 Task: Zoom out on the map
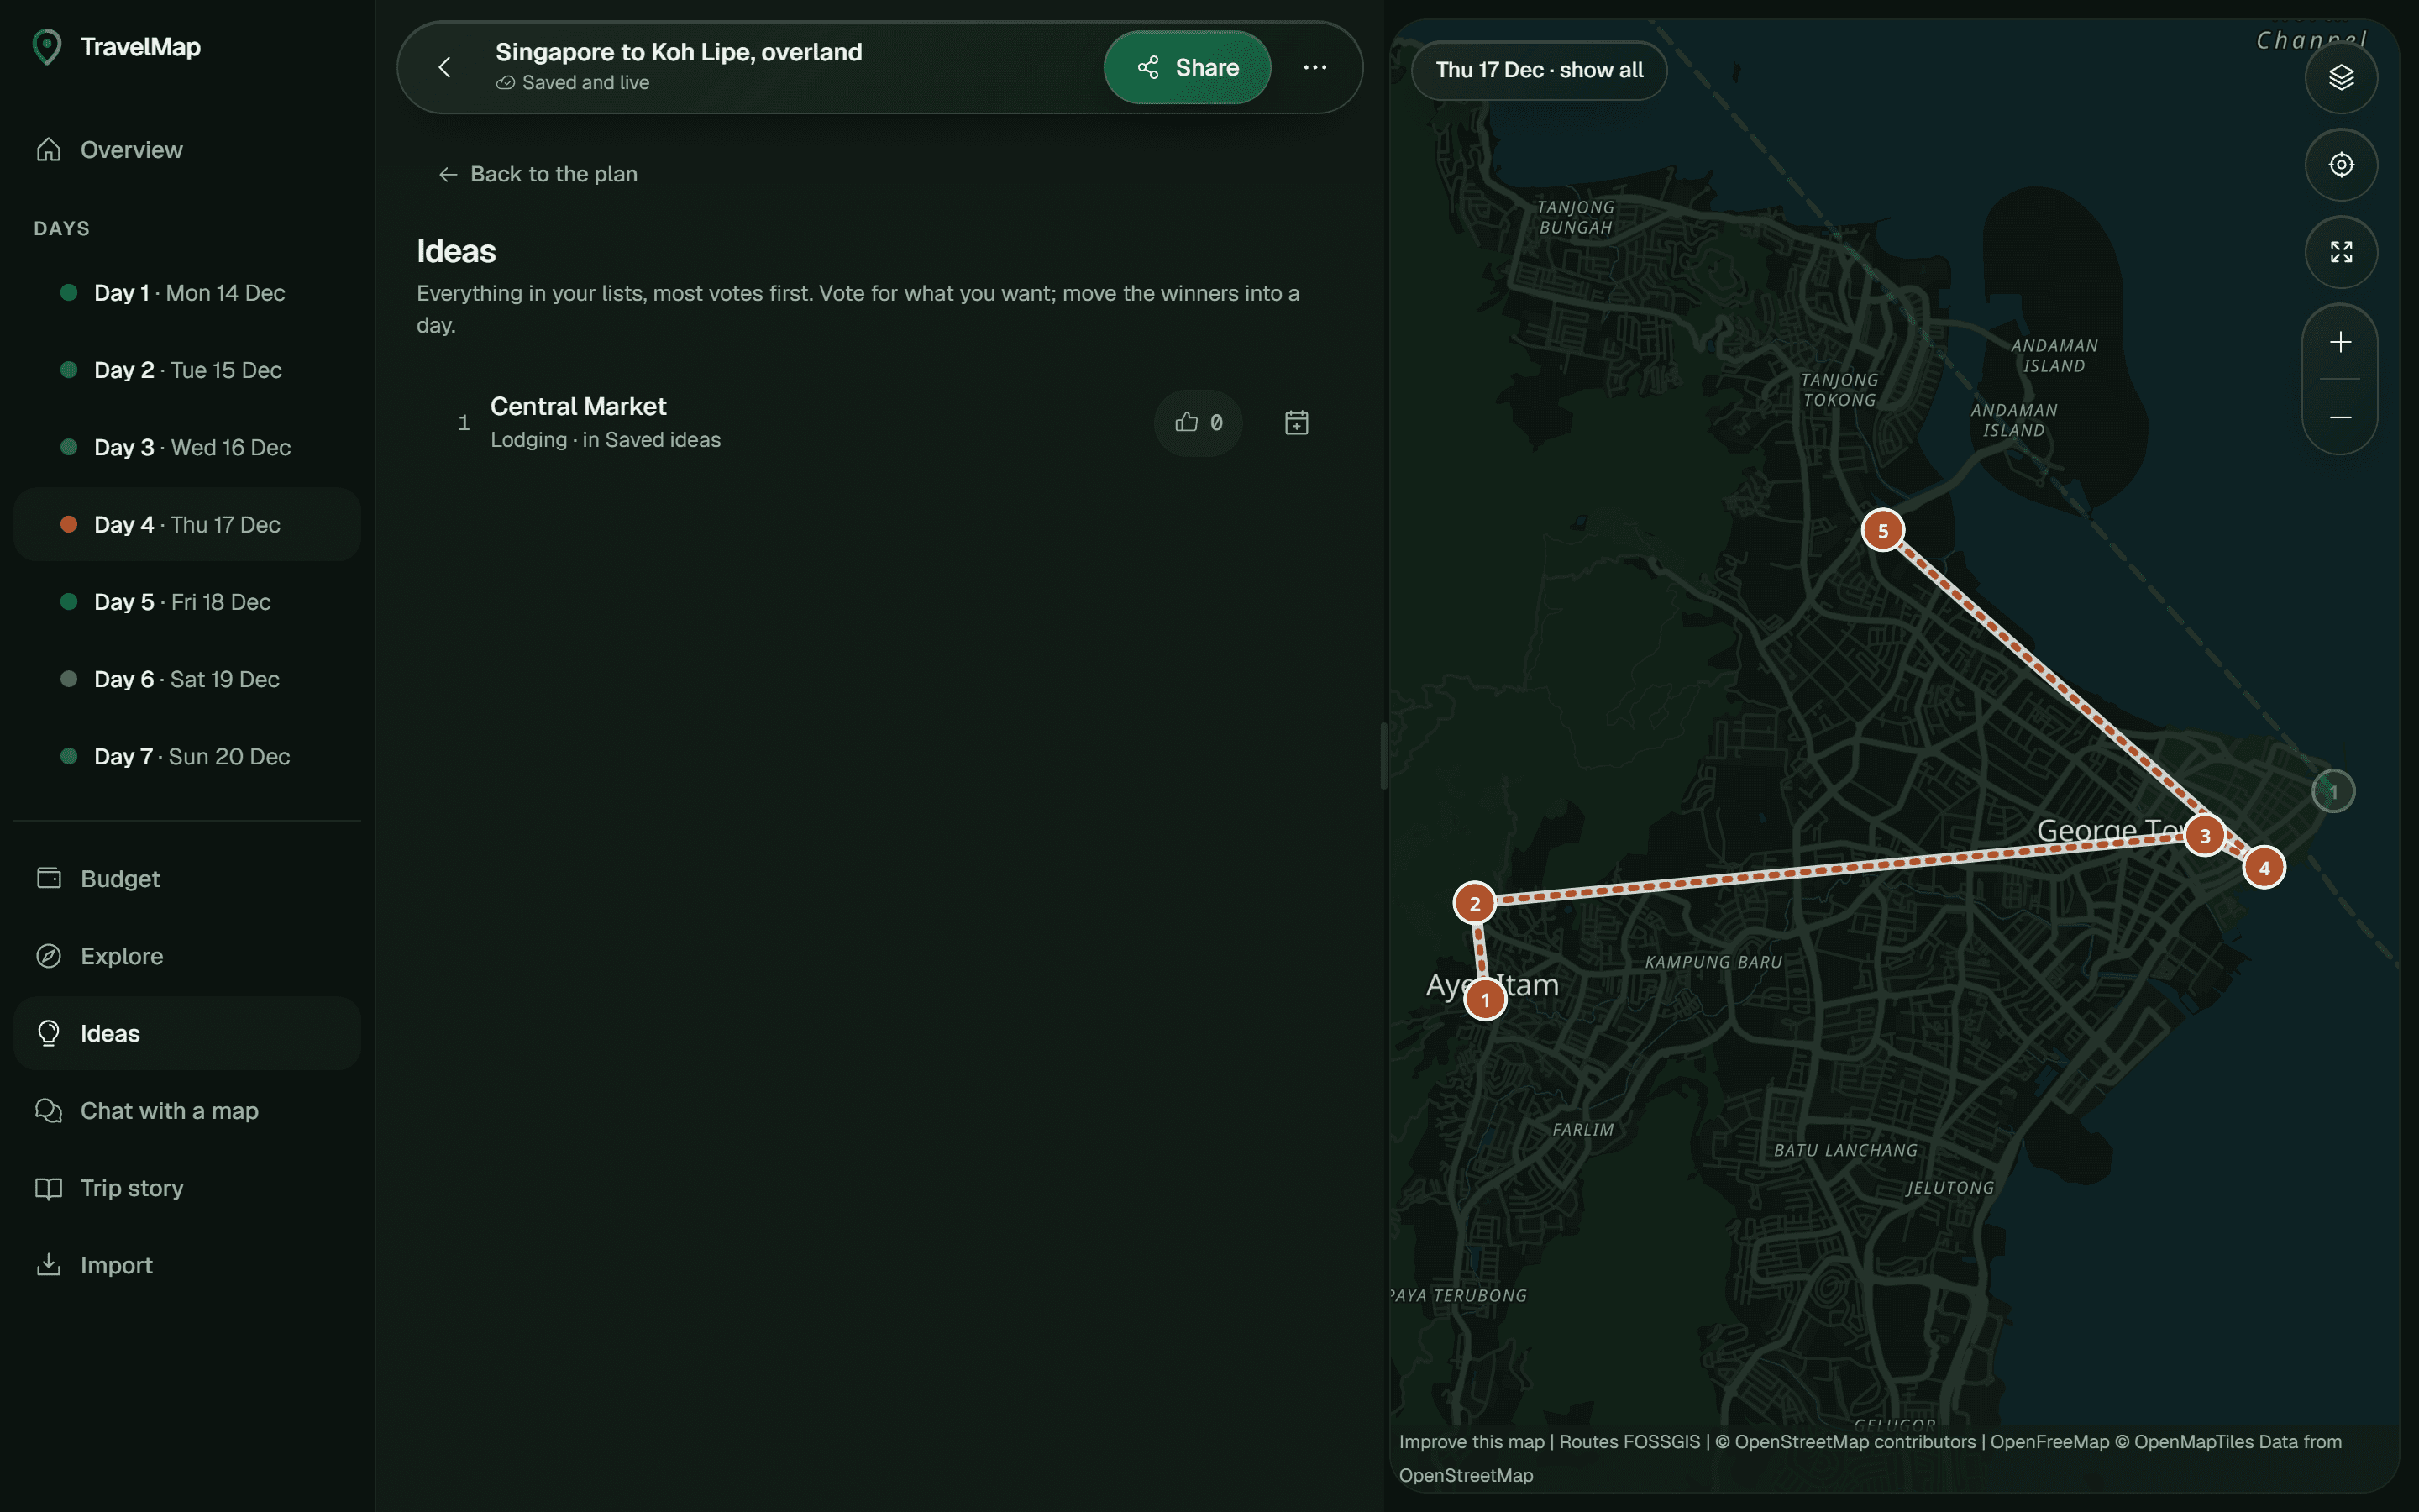(2340, 417)
